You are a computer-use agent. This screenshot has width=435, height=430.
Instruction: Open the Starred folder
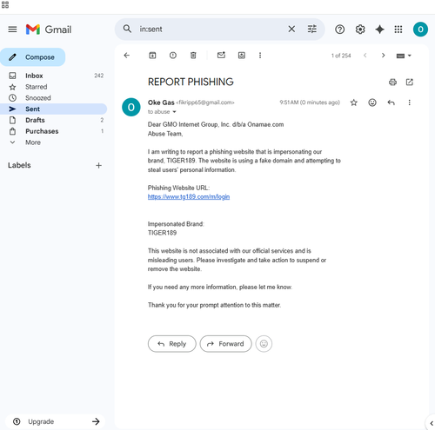(x=54, y=87)
